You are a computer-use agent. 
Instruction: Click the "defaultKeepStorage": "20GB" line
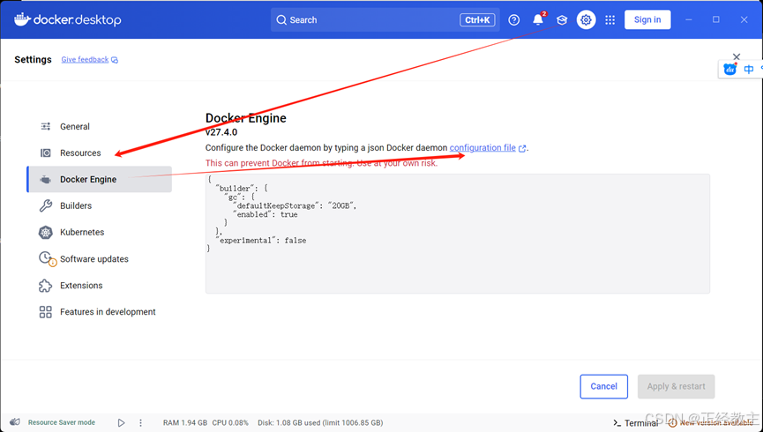coord(295,205)
